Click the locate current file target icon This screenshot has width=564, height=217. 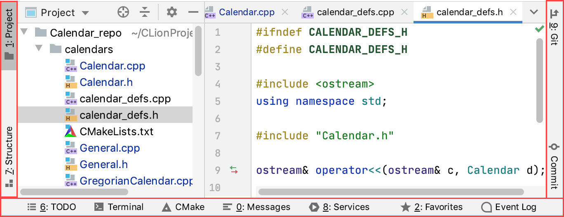tap(123, 12)
